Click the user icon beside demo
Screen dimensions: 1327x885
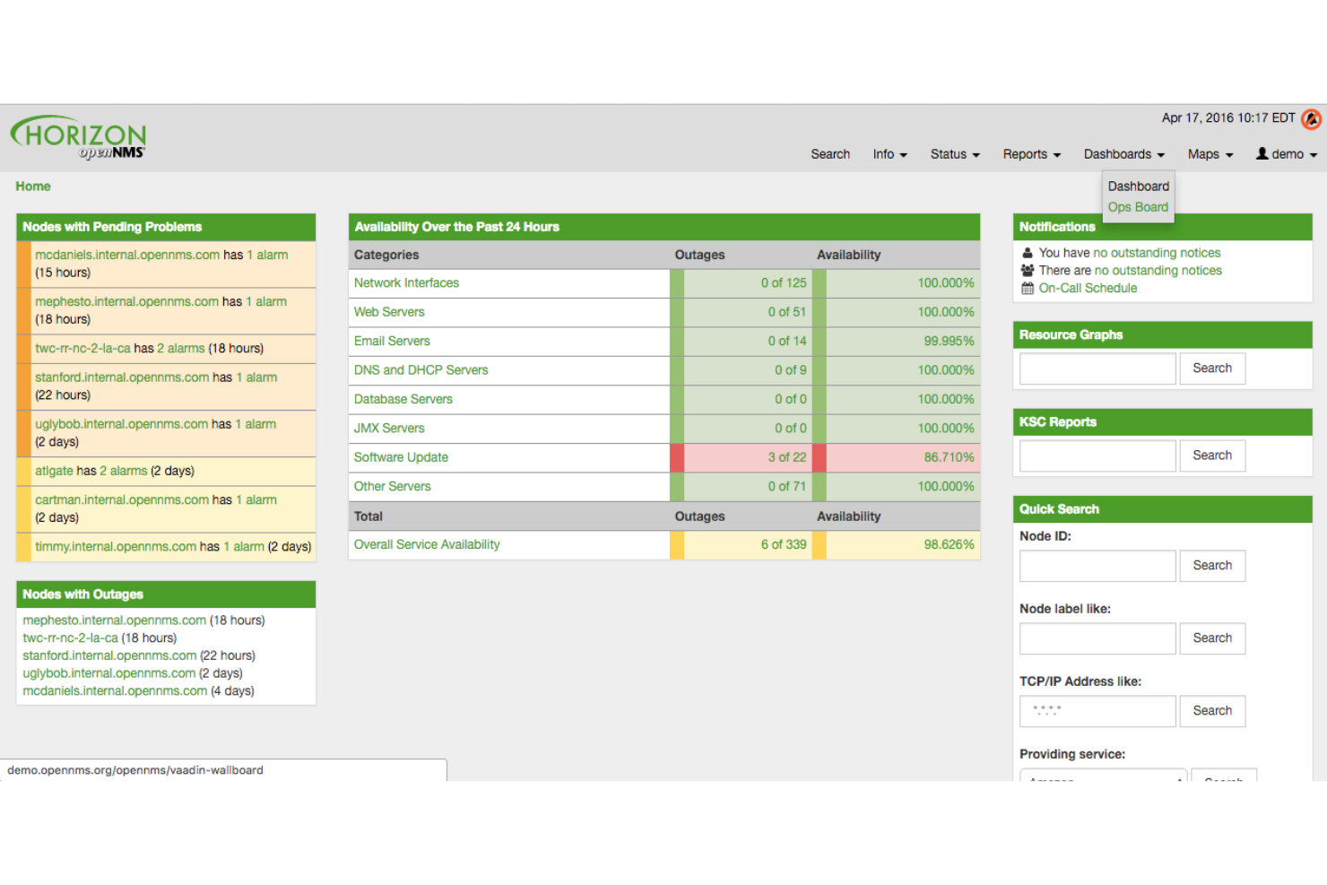1262,153
